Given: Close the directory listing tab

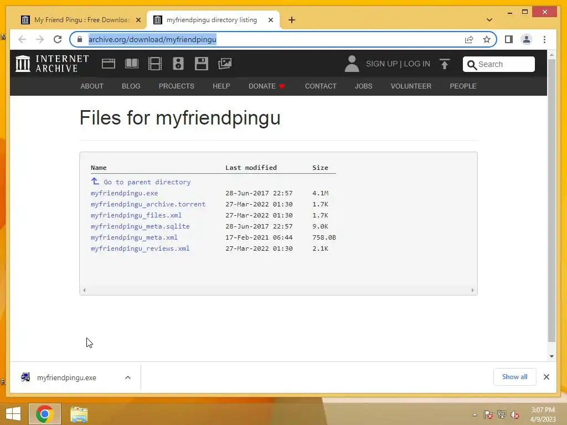Looking at the screenshot, I should (x=270, y=20).
